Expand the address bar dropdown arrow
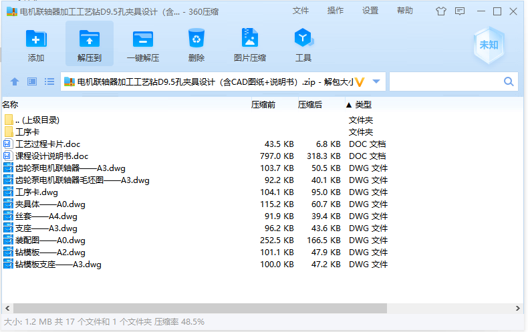Viewport: 528px width, 332px height. coord(376,81)
